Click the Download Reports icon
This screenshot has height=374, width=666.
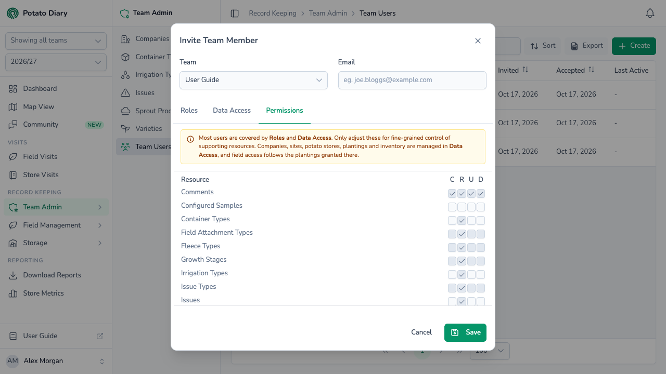pos(13,275)
